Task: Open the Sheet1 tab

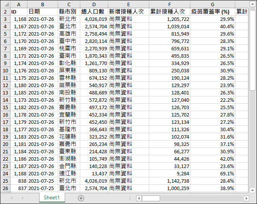Action: pos(52,198)
